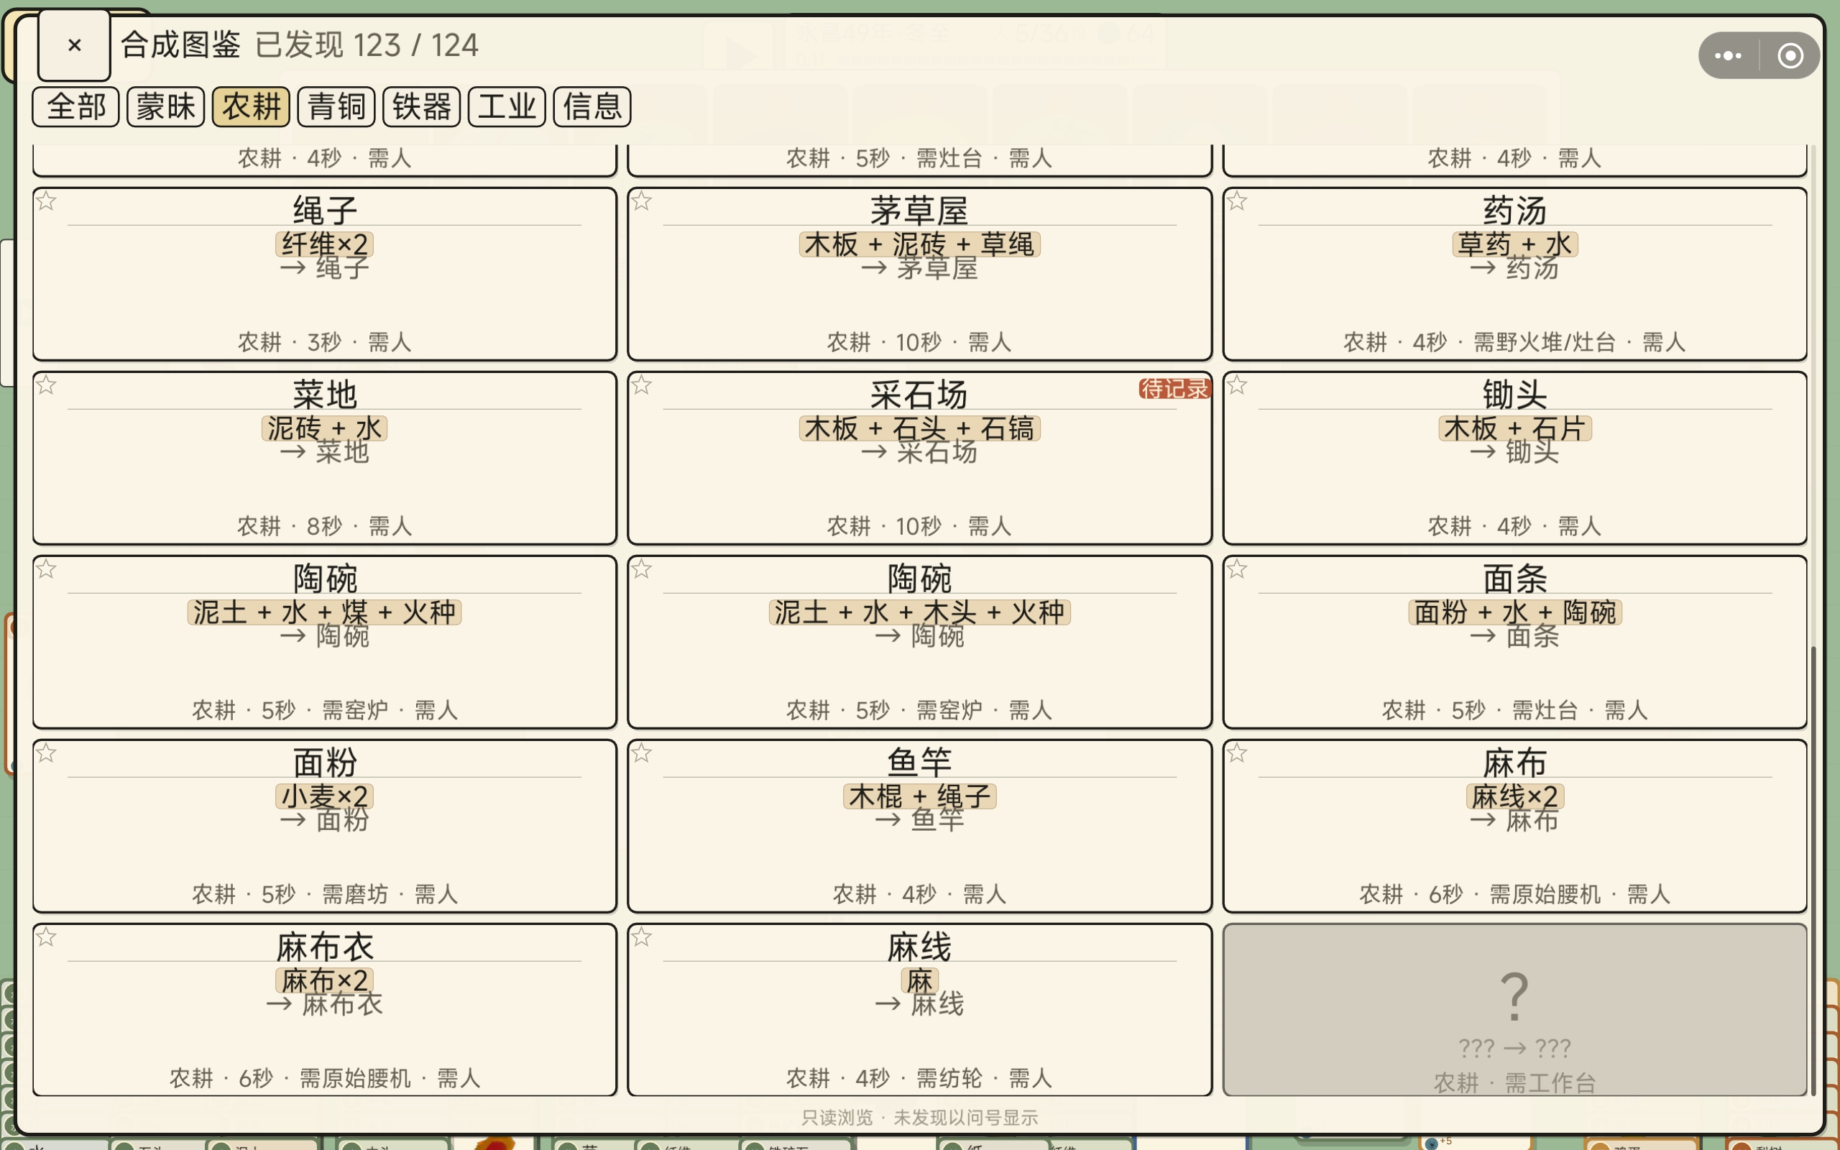
Task: Select the 铁器 category filter
Action: [422, 106]
